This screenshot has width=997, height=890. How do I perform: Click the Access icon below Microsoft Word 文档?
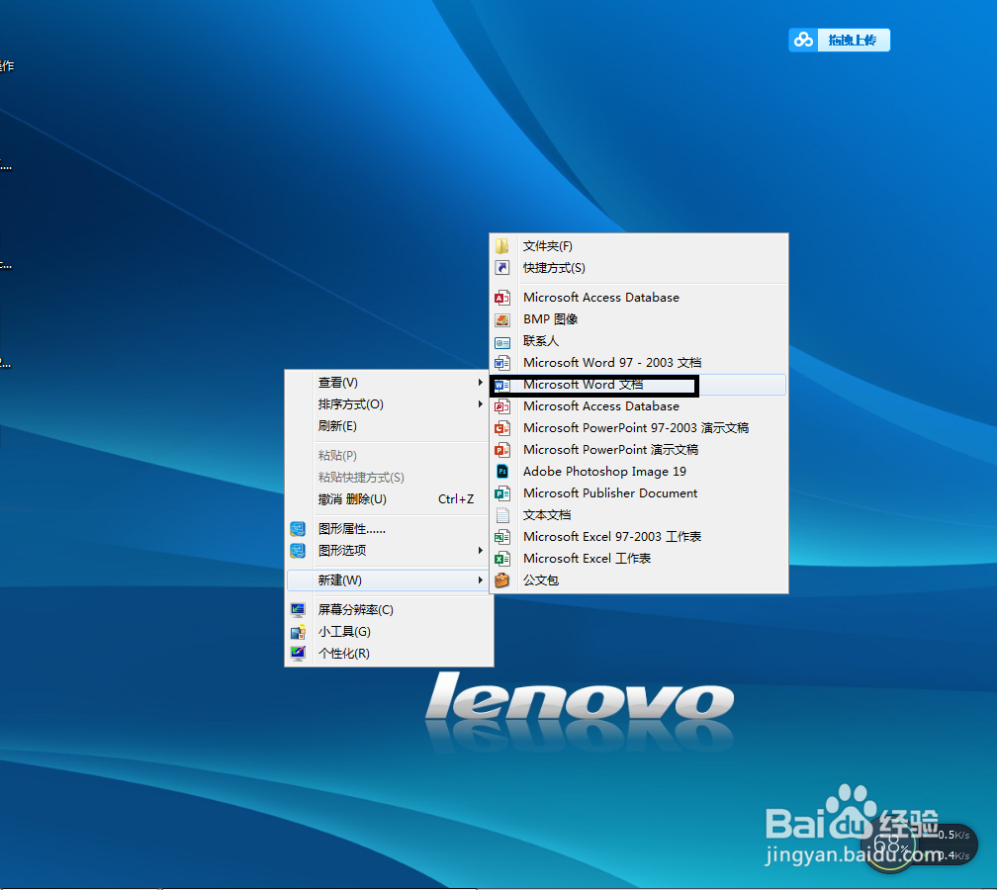[x=502, y=406]
